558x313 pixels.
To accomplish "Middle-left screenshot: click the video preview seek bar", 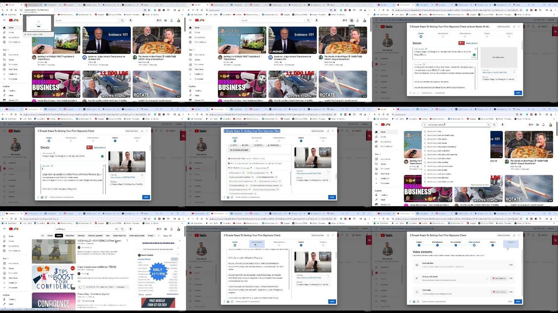I will point(127,167).
